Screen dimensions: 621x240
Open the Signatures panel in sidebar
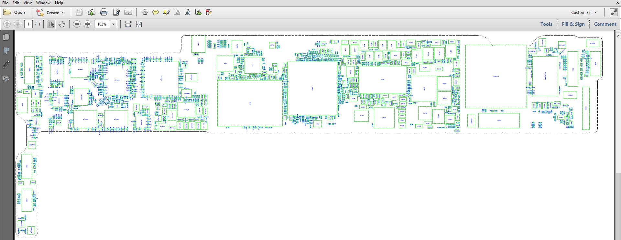6,79
